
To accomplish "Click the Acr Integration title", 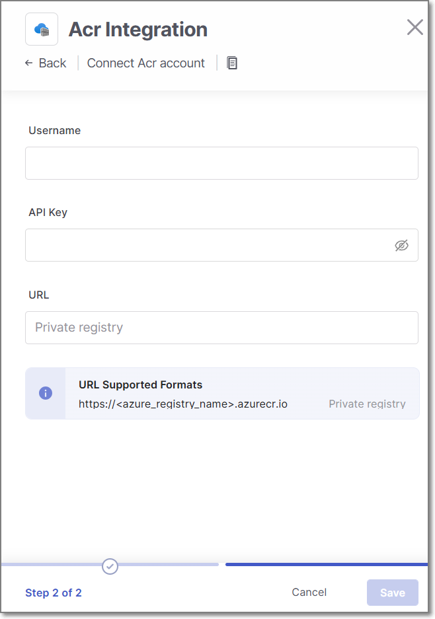I will (x=138, y=30).
